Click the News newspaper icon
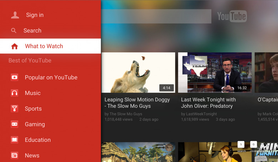Screen dimensions: 278x162 click(x=14, y=155)
